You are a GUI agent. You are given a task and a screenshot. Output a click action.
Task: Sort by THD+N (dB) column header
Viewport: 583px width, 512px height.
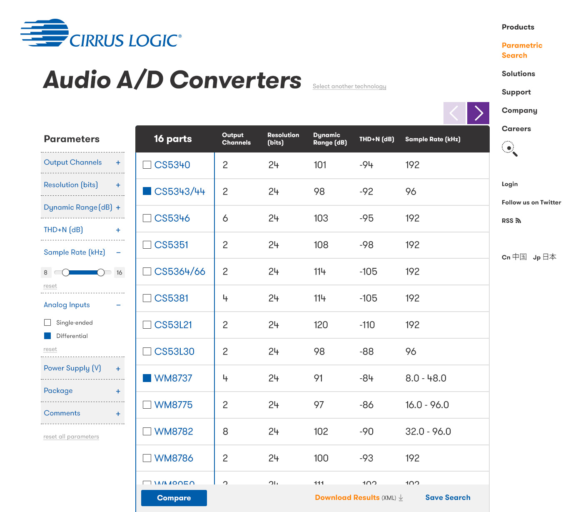pyautogui.click(x=376, y=139)
